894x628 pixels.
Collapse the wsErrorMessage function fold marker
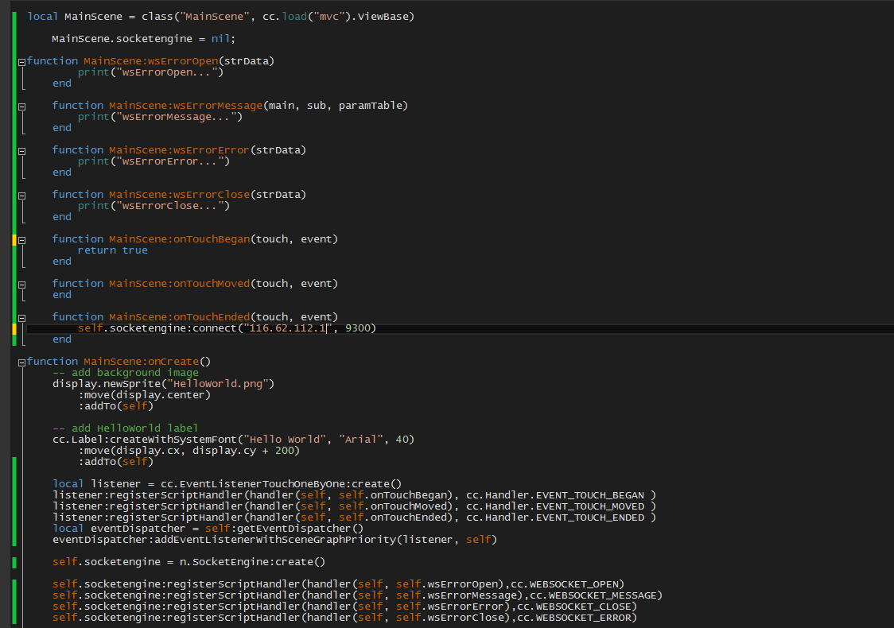tap(21, 106)
